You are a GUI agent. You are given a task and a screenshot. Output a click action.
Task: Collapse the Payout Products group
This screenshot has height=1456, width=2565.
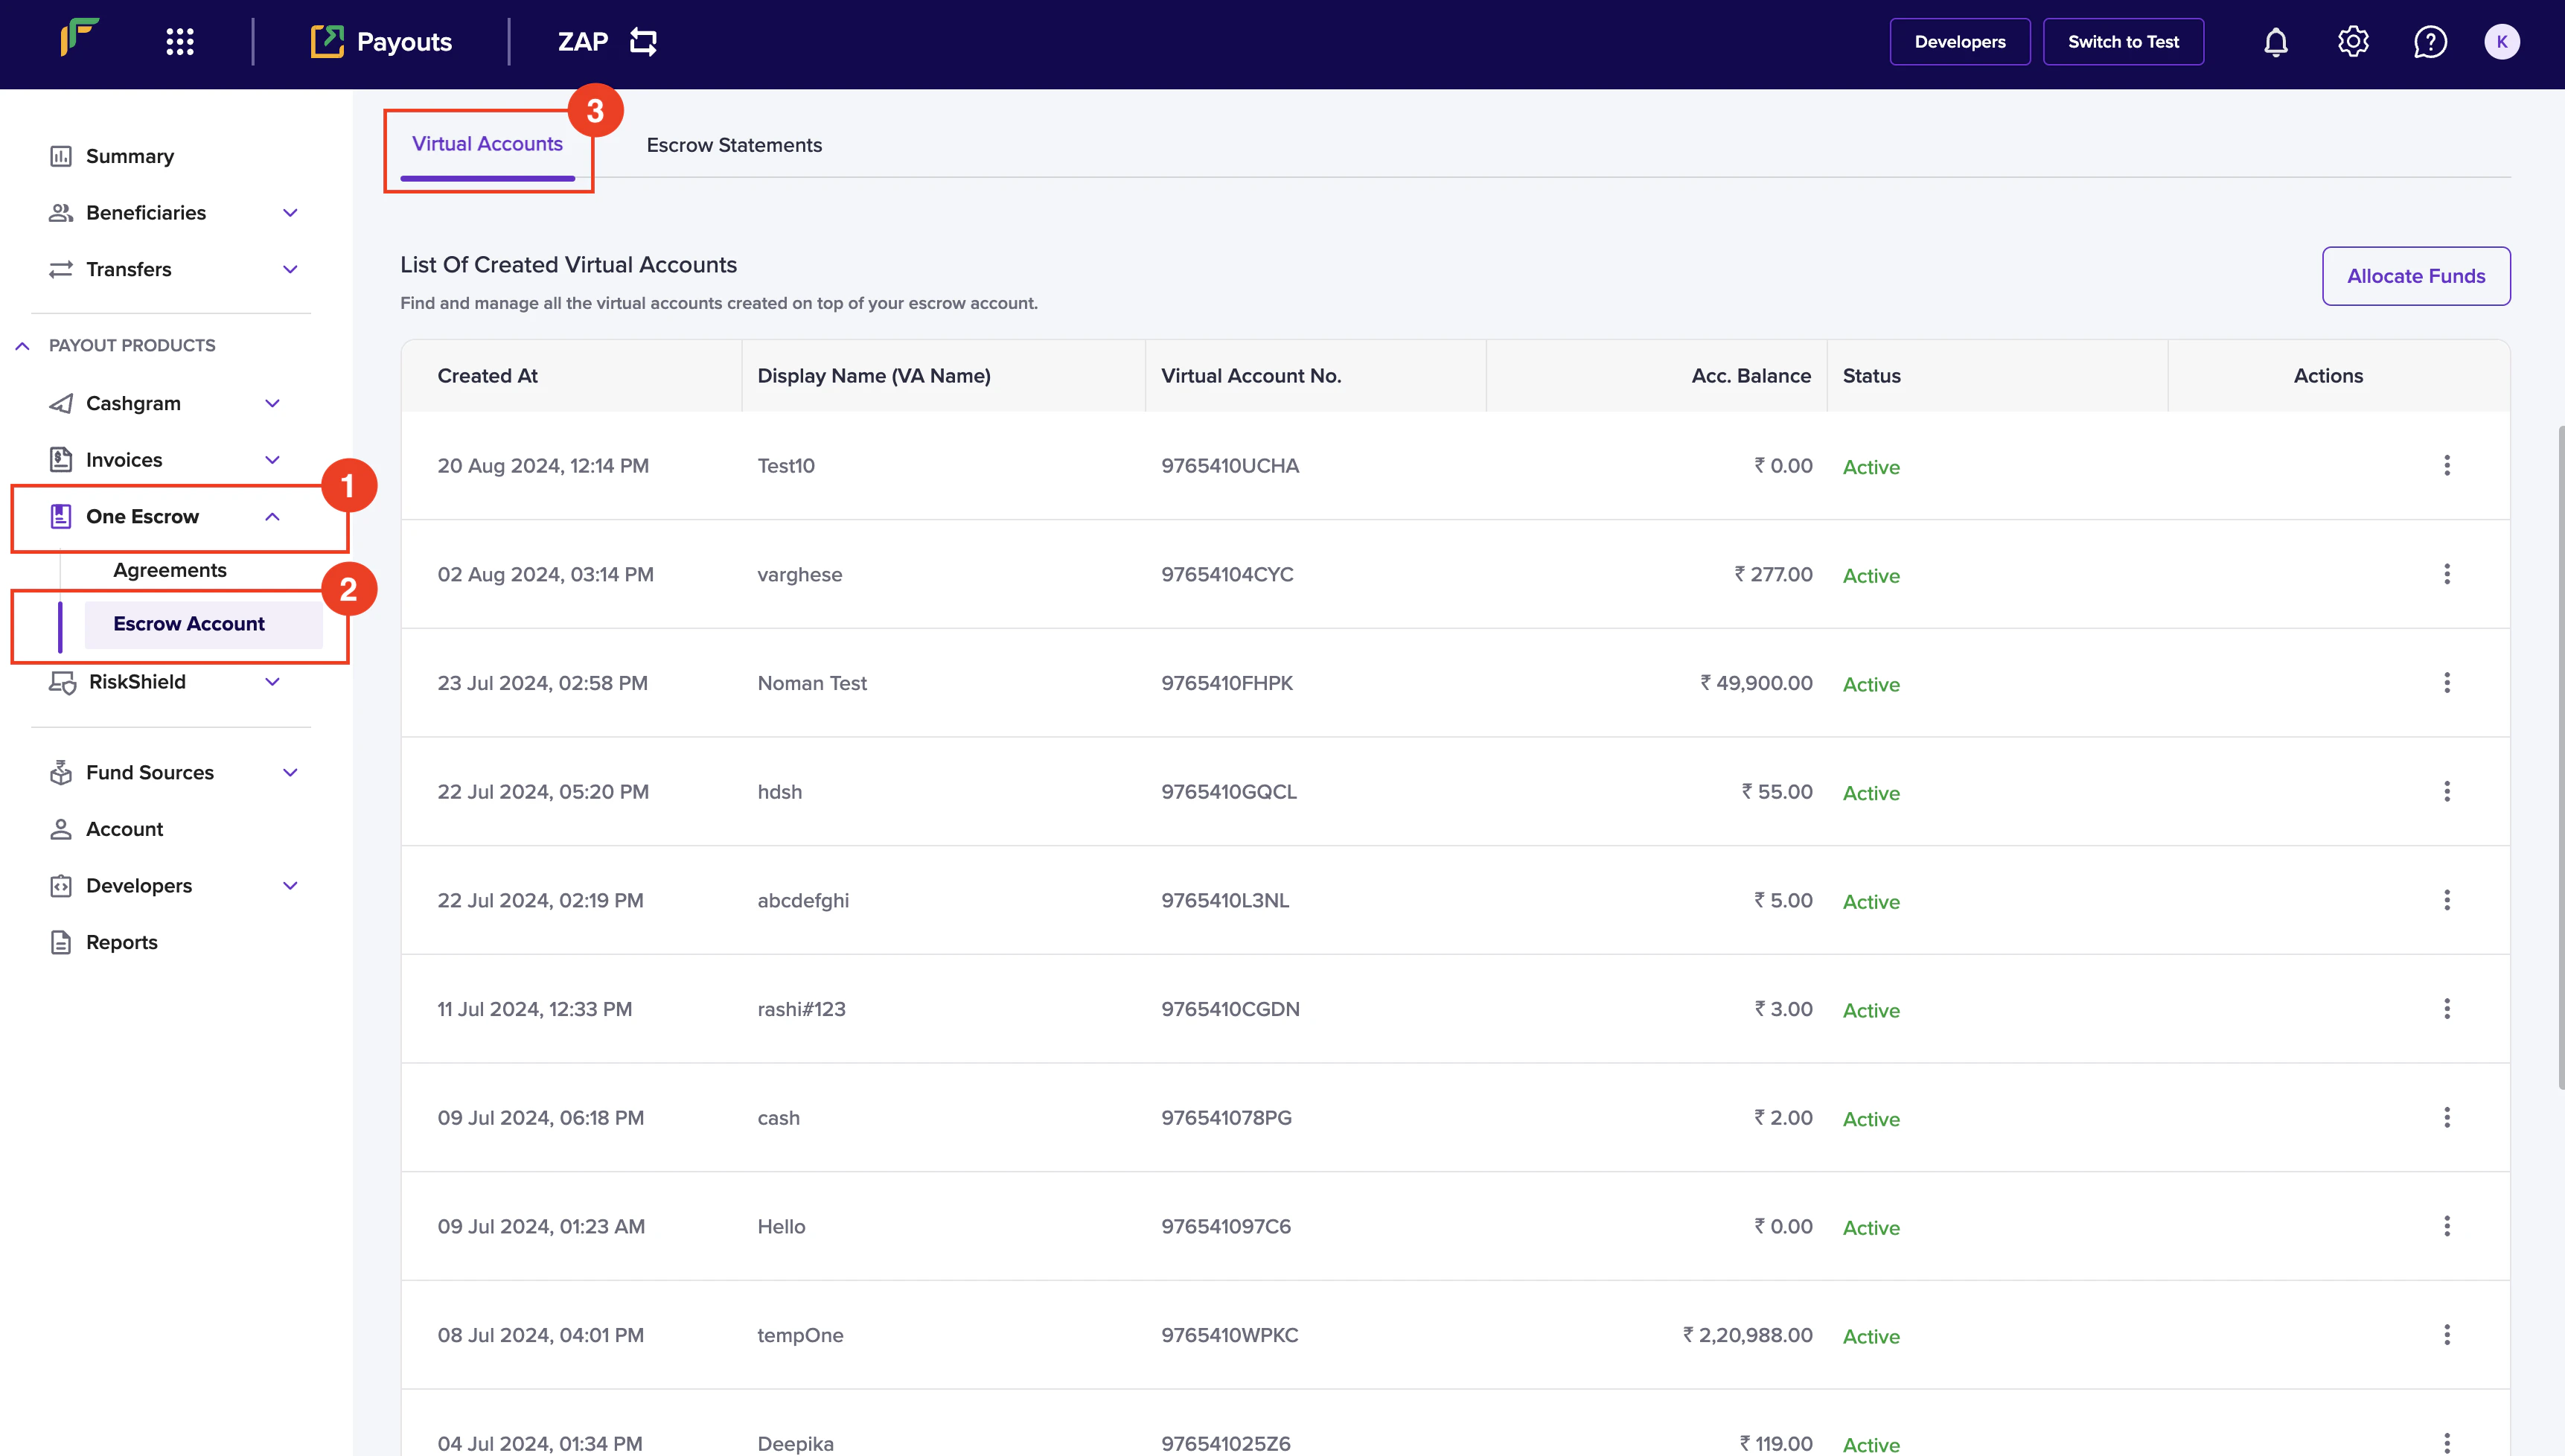point(23,346)
